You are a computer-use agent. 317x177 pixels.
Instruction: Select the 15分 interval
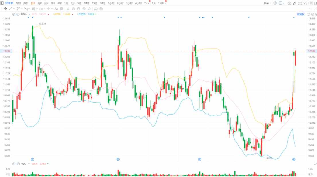(x=95, y=3)
